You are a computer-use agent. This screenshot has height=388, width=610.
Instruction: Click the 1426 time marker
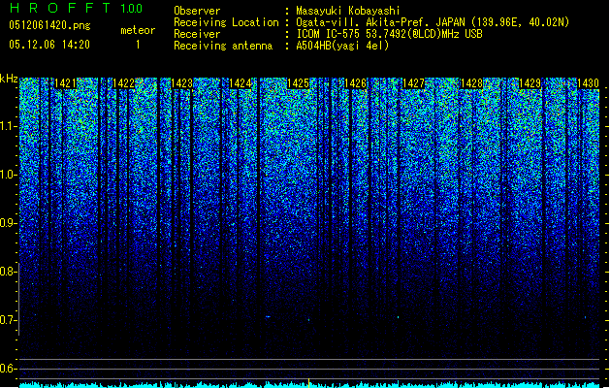click(356, 83)
